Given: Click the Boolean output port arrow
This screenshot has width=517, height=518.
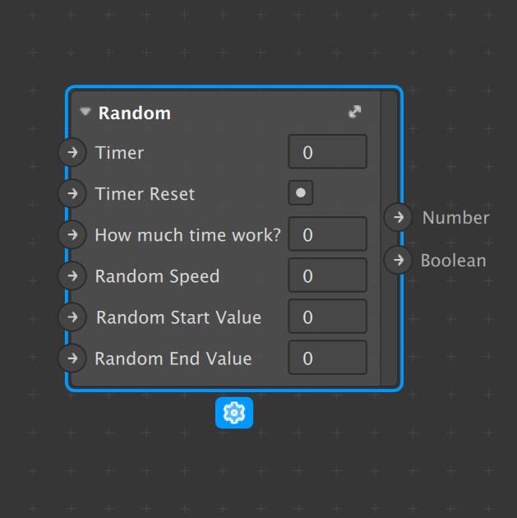Looking at the screenshot, I should coord(399,260).
